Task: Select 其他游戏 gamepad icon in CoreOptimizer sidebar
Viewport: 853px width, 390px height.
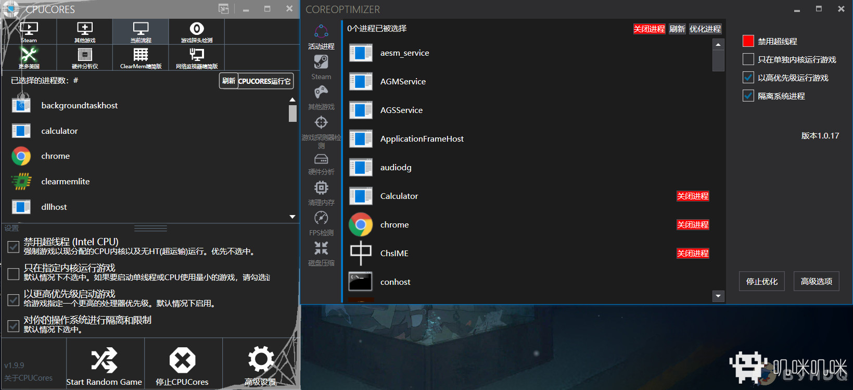Action: (321, 93)
